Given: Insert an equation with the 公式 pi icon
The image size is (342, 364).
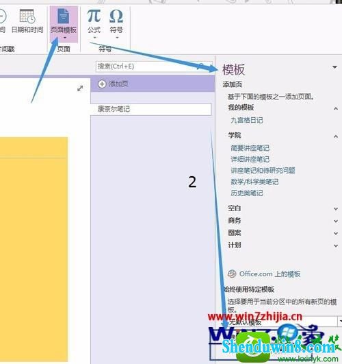Looking at the screenshot, I should (94, 16).
